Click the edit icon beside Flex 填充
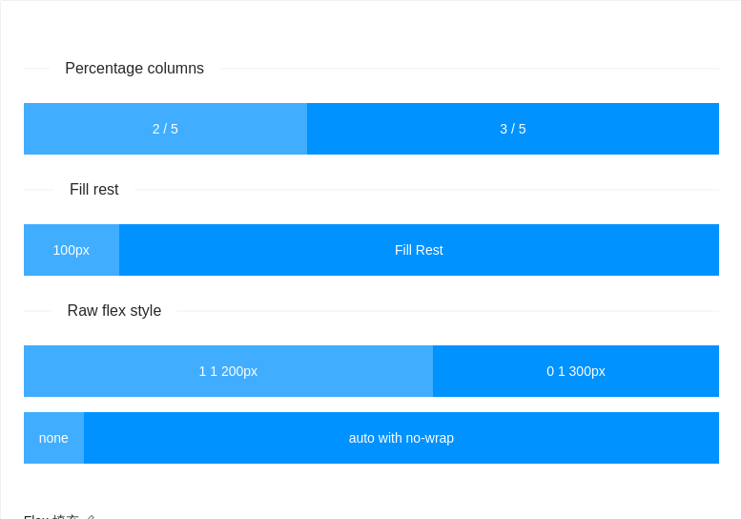Screen dimensions: 741x519 [90, 517]
